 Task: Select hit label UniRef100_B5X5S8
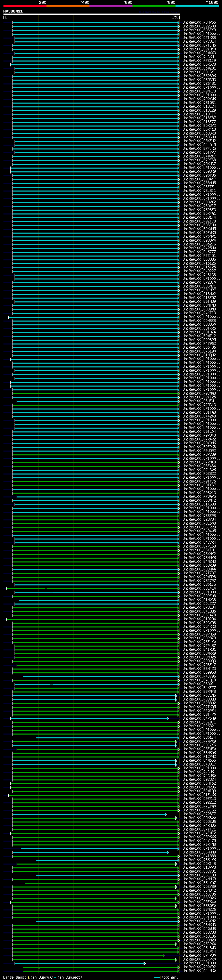click(199, 65)
